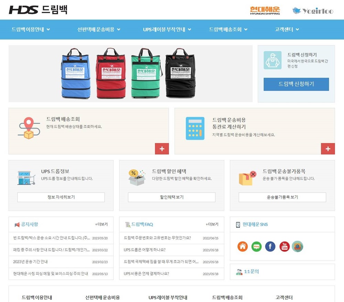Click 고객센터 in the footer sitemap

pos(284,298)
